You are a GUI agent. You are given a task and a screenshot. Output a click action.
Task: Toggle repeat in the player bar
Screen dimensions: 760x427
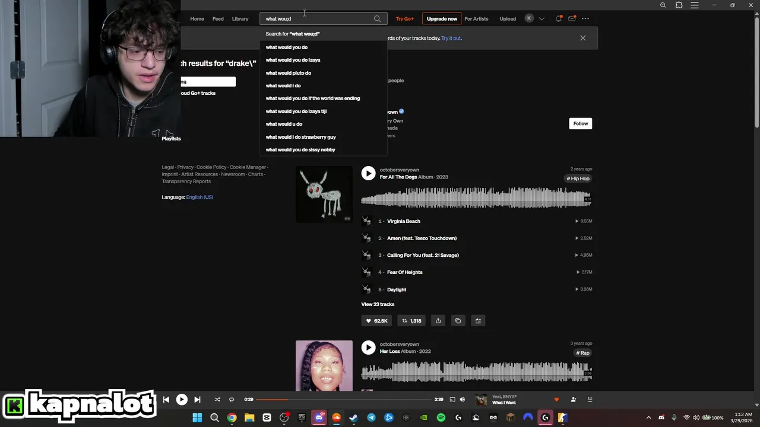[232, 400]
